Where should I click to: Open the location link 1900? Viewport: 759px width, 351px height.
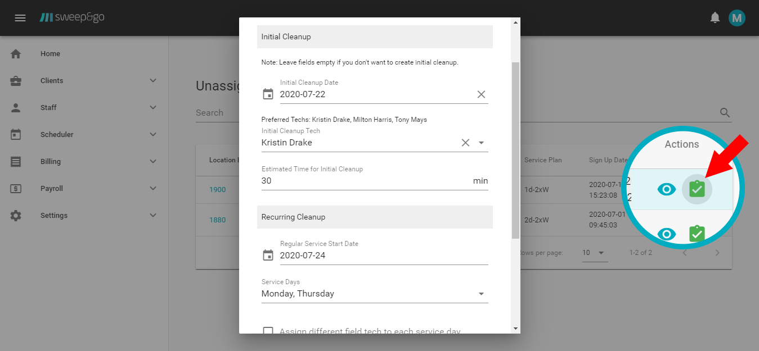click(217, 189)
